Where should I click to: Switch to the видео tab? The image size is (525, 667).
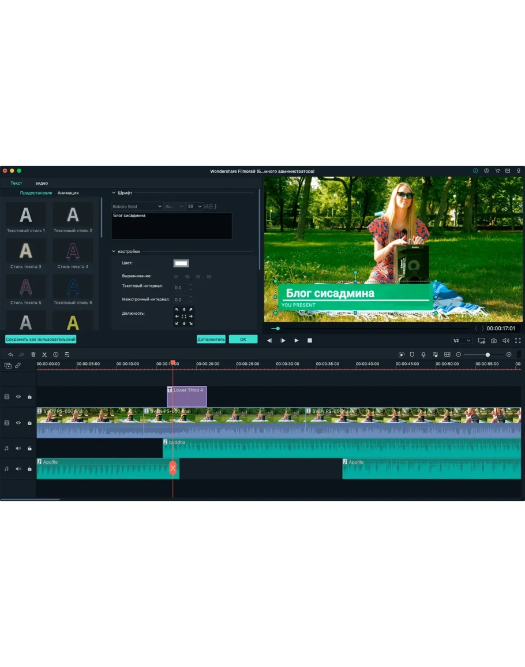42,183
